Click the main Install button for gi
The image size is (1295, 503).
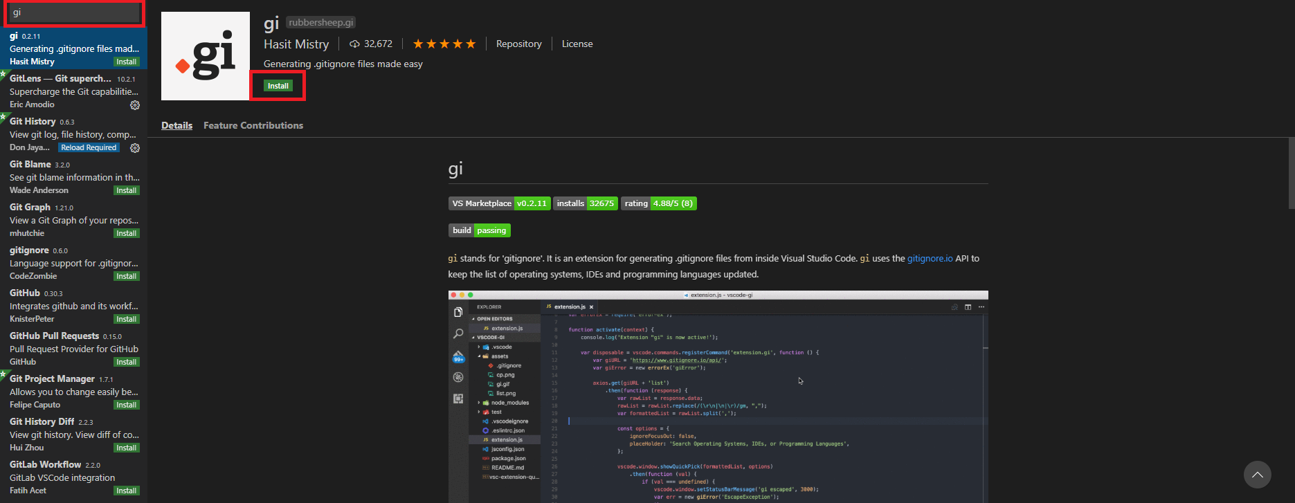tap(278, 86)
